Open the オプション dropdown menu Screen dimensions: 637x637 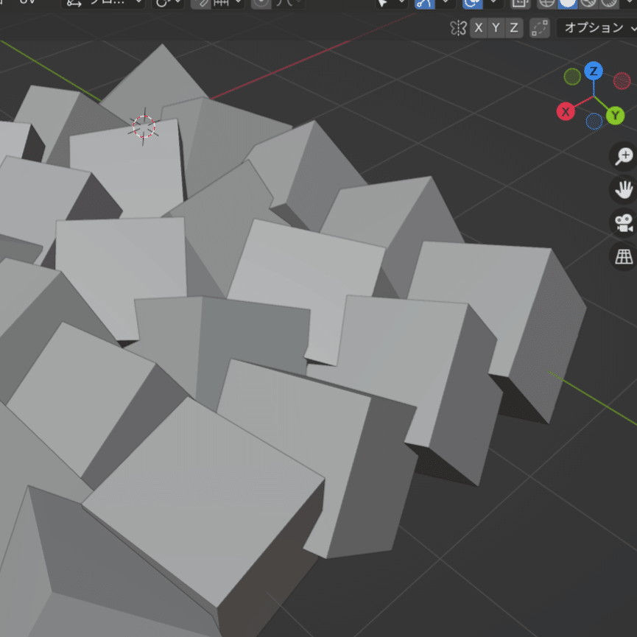(593, 28)
